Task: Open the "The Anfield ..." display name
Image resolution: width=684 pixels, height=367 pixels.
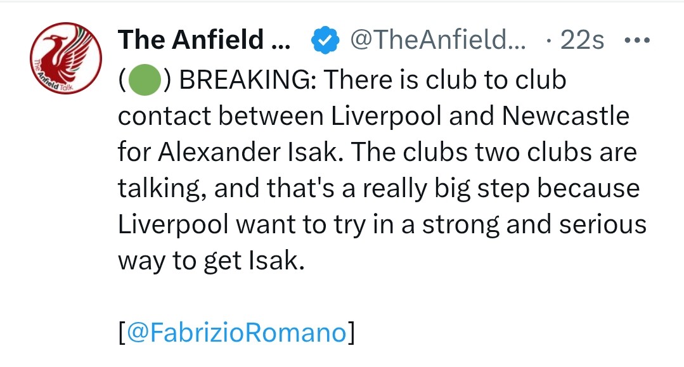Action: tap(203, 41)
